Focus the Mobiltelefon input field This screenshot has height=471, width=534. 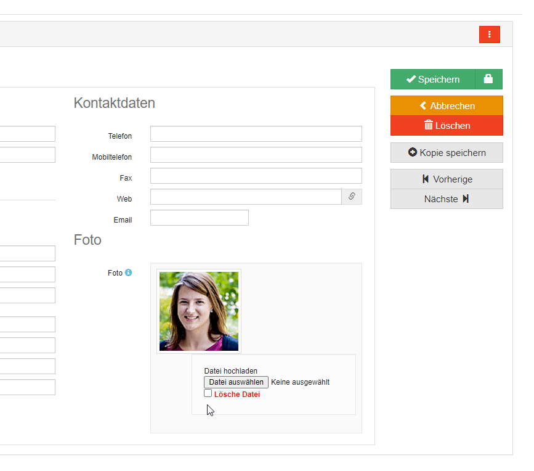click(x=256, y=155)
